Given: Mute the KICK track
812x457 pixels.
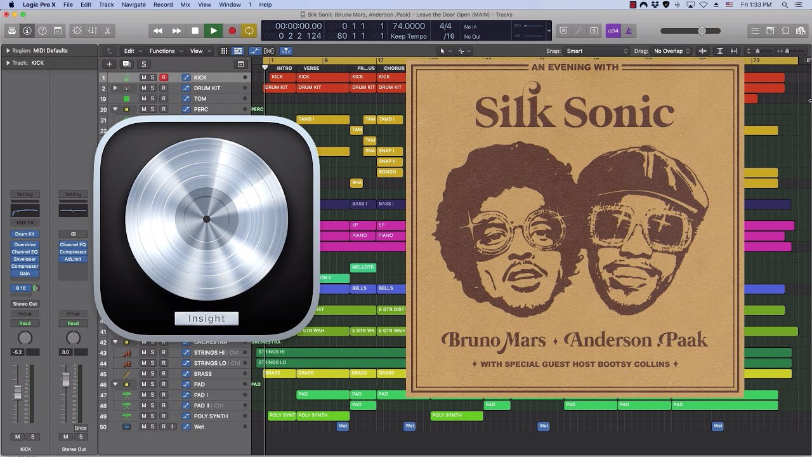Looking at the screenshot, I should point(143,77).
